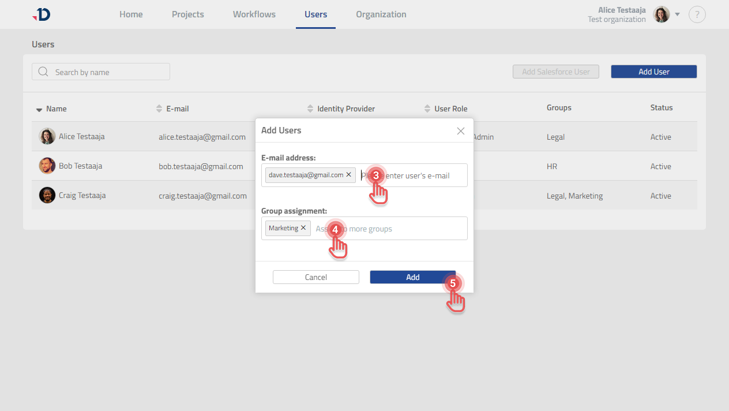Click the app logo in top-left
The image size is (729, 411).
click(42, 14)
